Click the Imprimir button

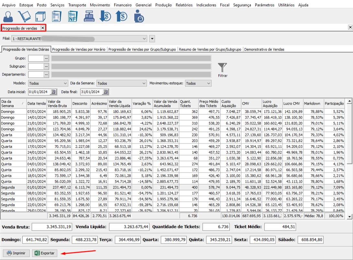[16, 253]
